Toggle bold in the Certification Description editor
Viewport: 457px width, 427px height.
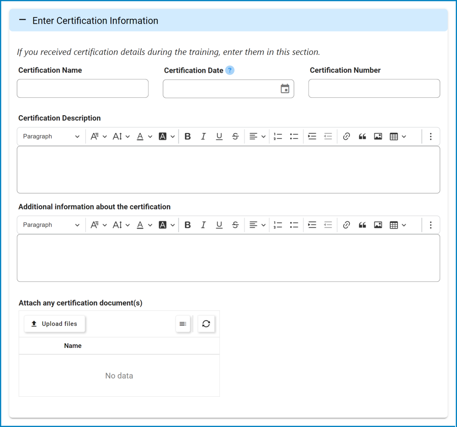pos(187,136)
